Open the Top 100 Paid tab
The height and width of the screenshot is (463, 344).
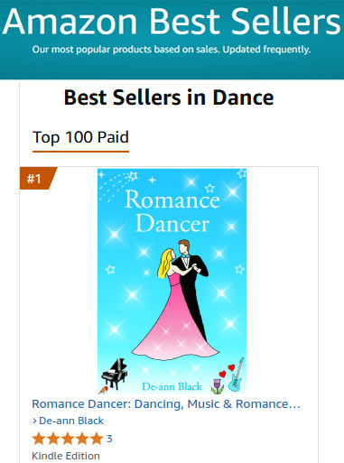(x=80, y=137)
